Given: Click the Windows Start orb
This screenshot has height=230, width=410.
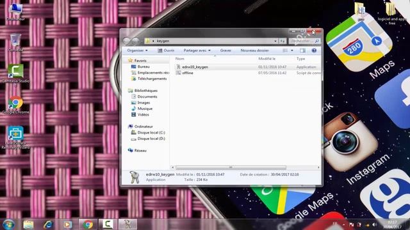Looking at the screenshot, I should point(8,224).
